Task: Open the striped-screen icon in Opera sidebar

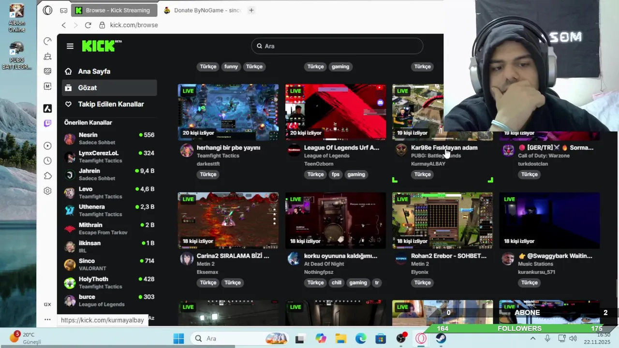Action: click(47, 71)
